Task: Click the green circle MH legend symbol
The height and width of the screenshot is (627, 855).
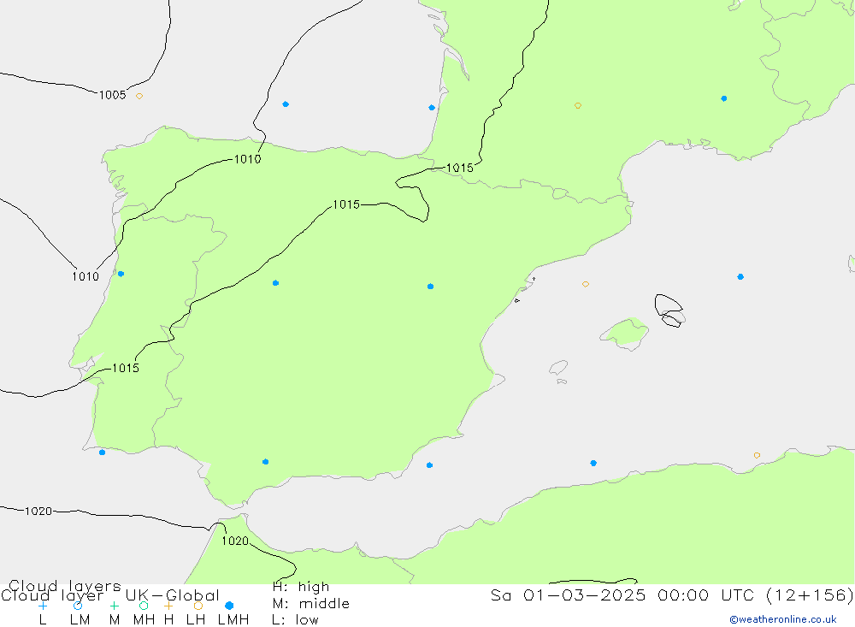Action: tap(144, 606)
